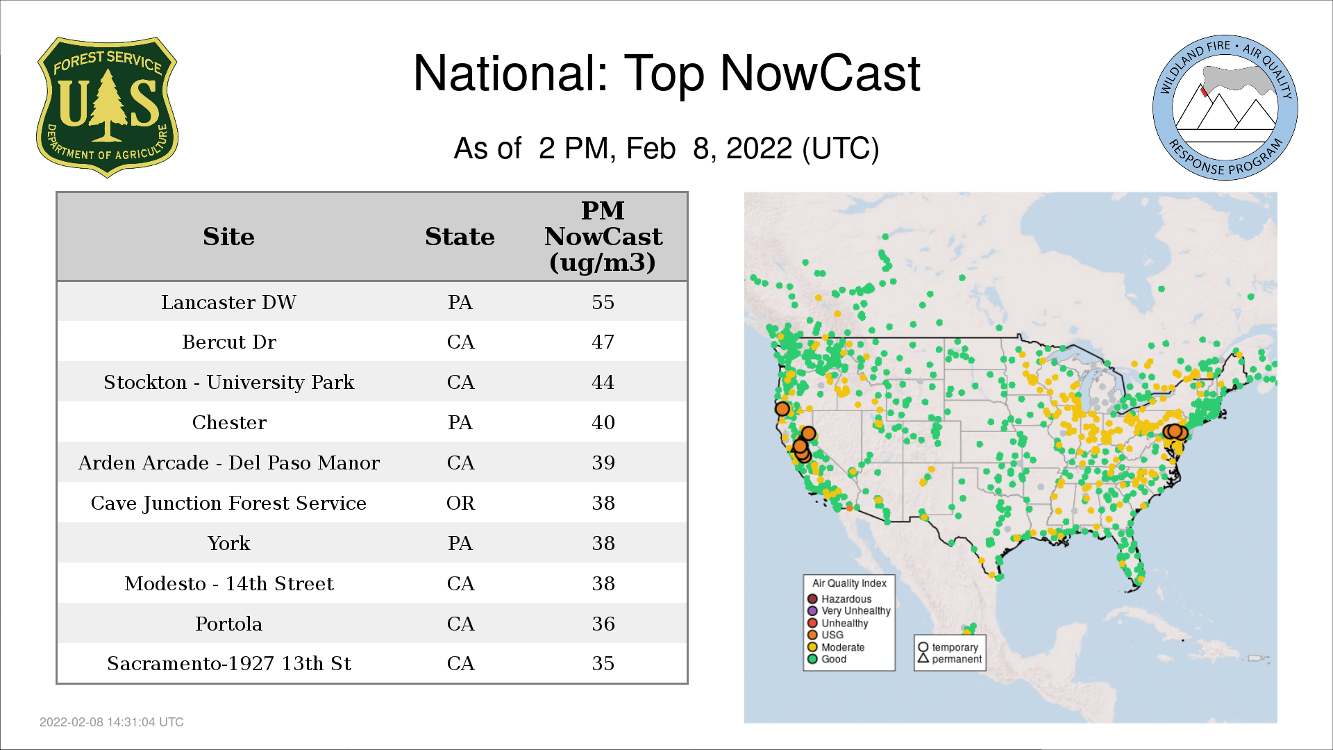Click the temporary monitor circle symbol
This screenshot has height=750, width=1333.
[923, 647]
